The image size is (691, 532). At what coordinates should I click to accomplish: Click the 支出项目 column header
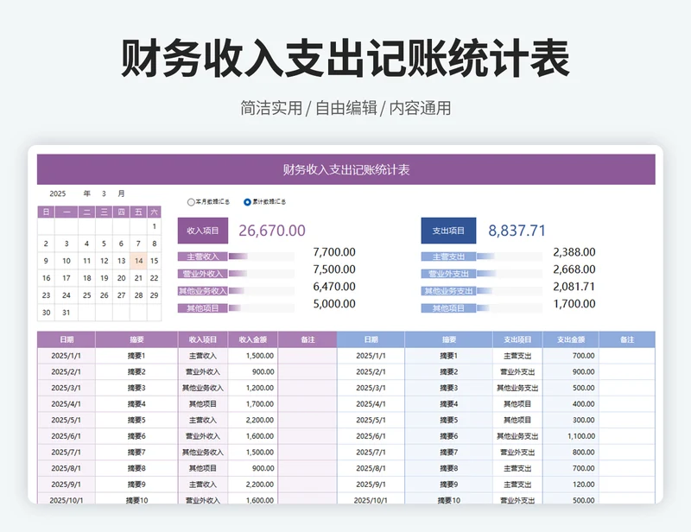(517, 339)
